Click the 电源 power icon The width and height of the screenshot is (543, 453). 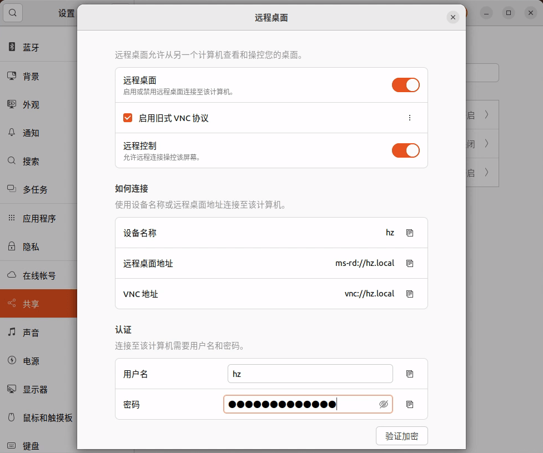[12, 360]
